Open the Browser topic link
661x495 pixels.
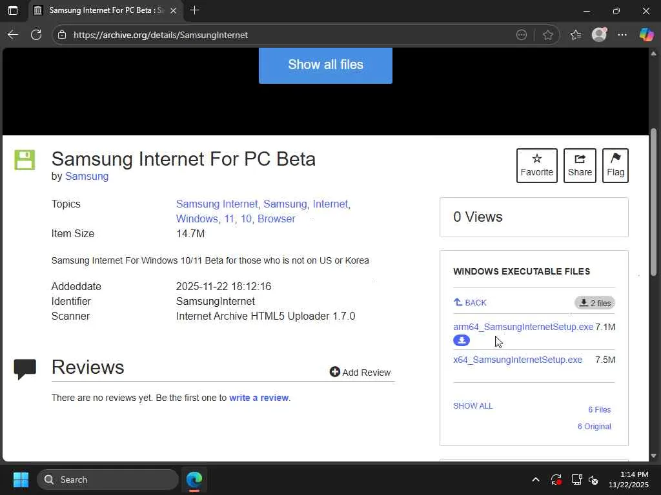point(276,219)
